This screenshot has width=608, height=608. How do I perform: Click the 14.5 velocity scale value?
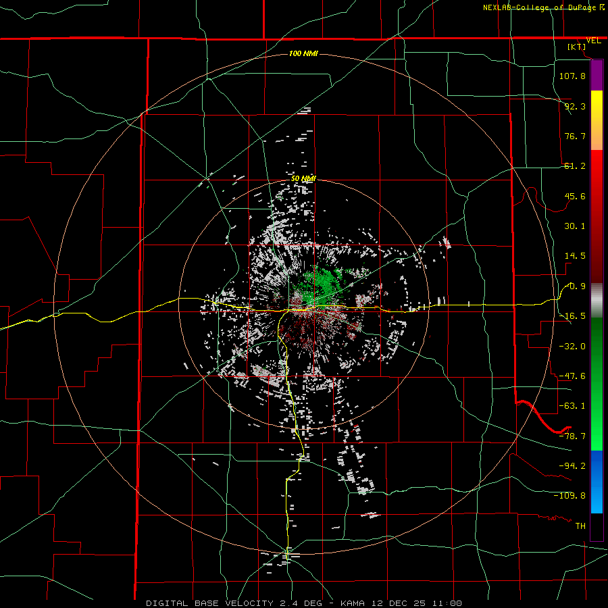(x=575, y=256)
